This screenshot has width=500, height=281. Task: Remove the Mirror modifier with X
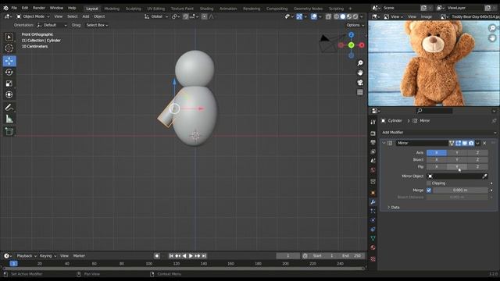pyautogui.click(x=484, y=144)
